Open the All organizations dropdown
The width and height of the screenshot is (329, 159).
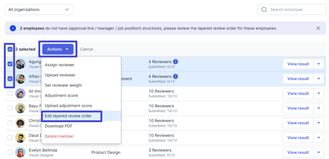point(39,10)
